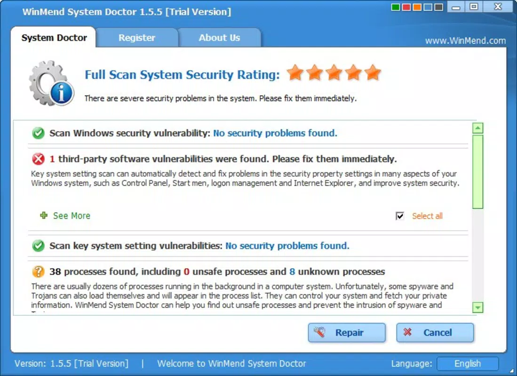Click the window resize grip corner
This screenshot has width=517, height=376.
512,371
